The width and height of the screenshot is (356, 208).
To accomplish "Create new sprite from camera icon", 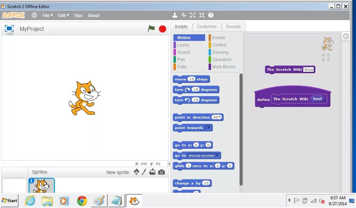I will click(x=161, y=172).
